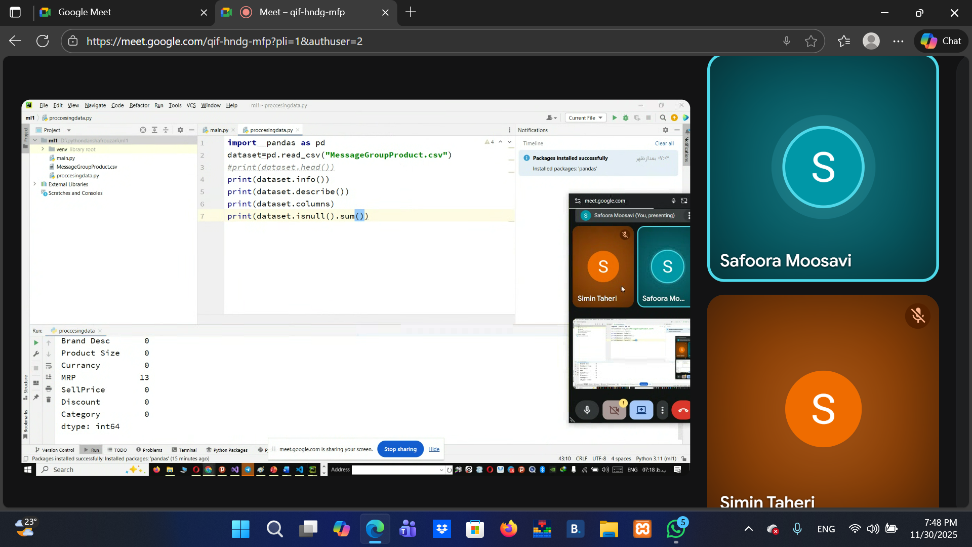
Task: Click the orange IDE update arrow icon
Action: [x=674, y=118]
